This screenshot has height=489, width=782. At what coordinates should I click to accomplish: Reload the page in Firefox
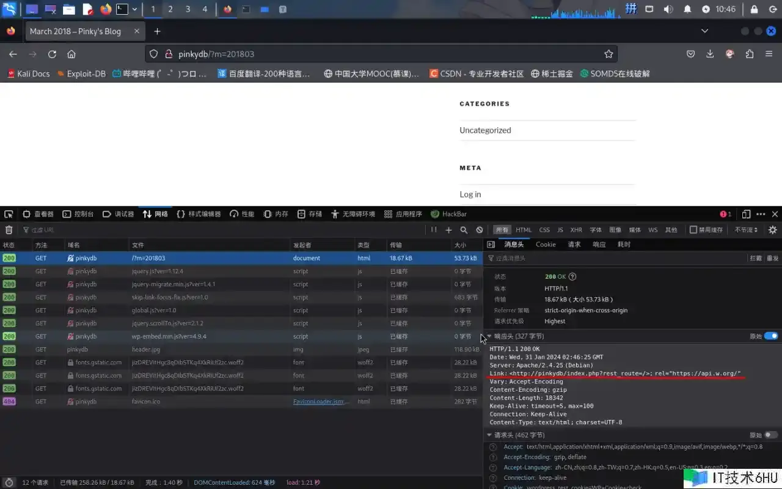(x=52, y=54)
